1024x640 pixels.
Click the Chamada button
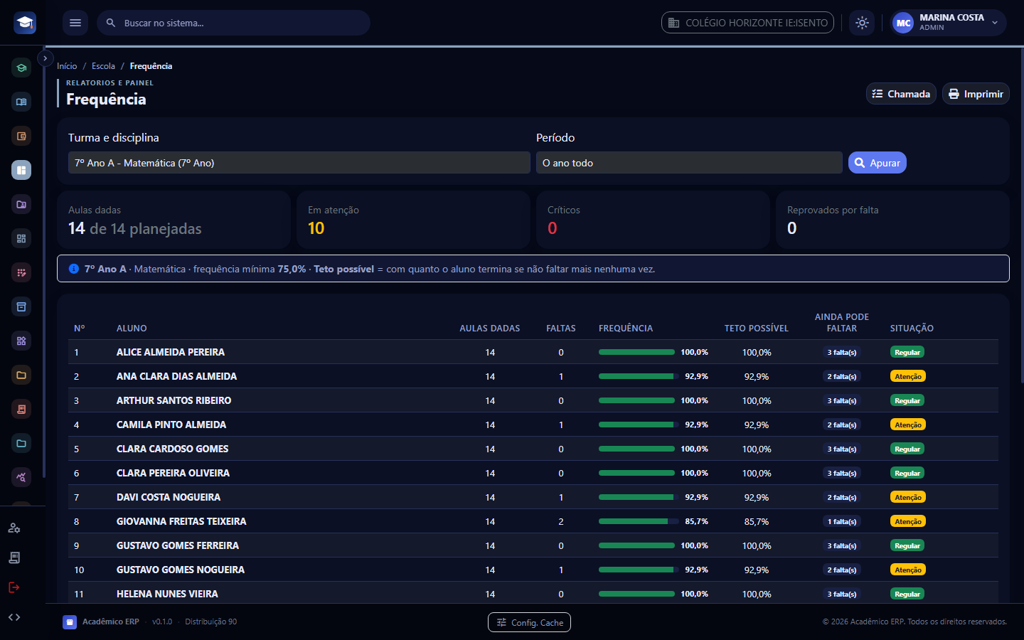901,94
